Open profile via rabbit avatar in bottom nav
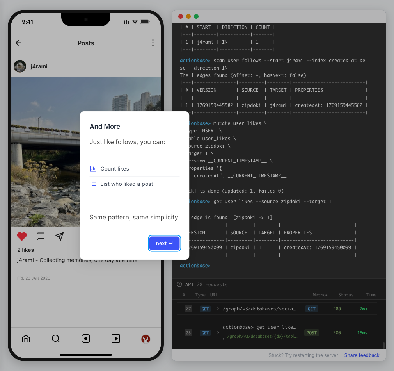The height and width of the screenshot is (371, 394). coord(146,339)
